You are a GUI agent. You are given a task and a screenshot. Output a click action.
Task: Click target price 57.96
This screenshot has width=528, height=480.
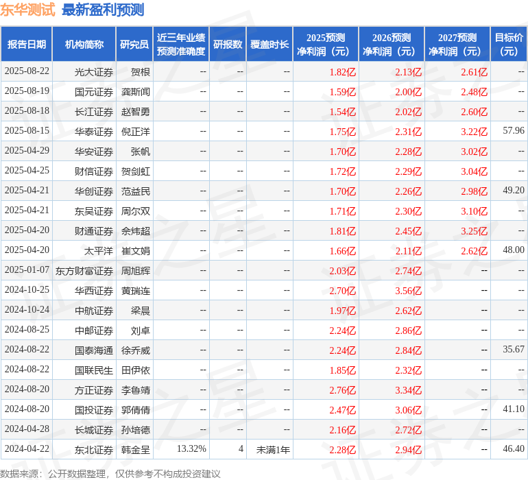point(514,130)
